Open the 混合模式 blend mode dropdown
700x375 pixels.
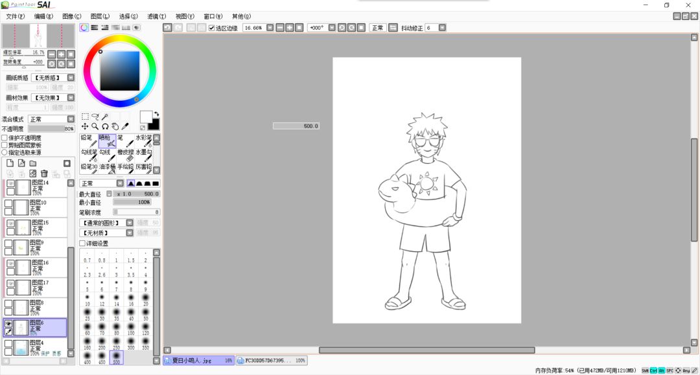(x=71, y=119)
